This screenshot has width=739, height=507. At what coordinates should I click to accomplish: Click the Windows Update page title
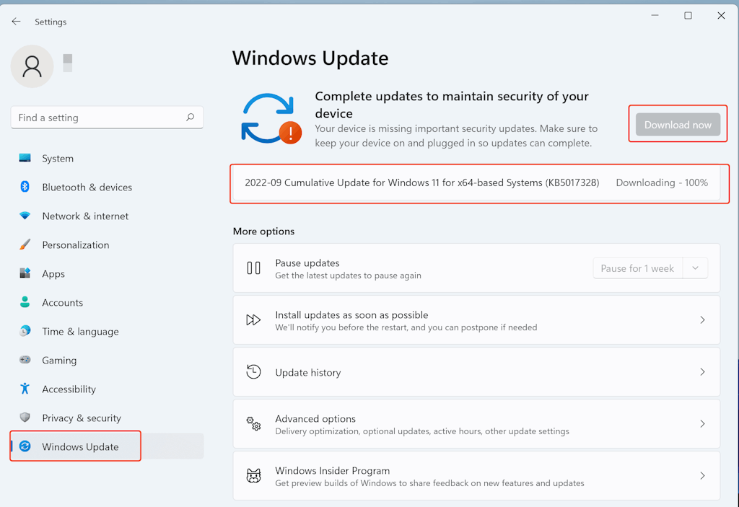tap(310, 58)
